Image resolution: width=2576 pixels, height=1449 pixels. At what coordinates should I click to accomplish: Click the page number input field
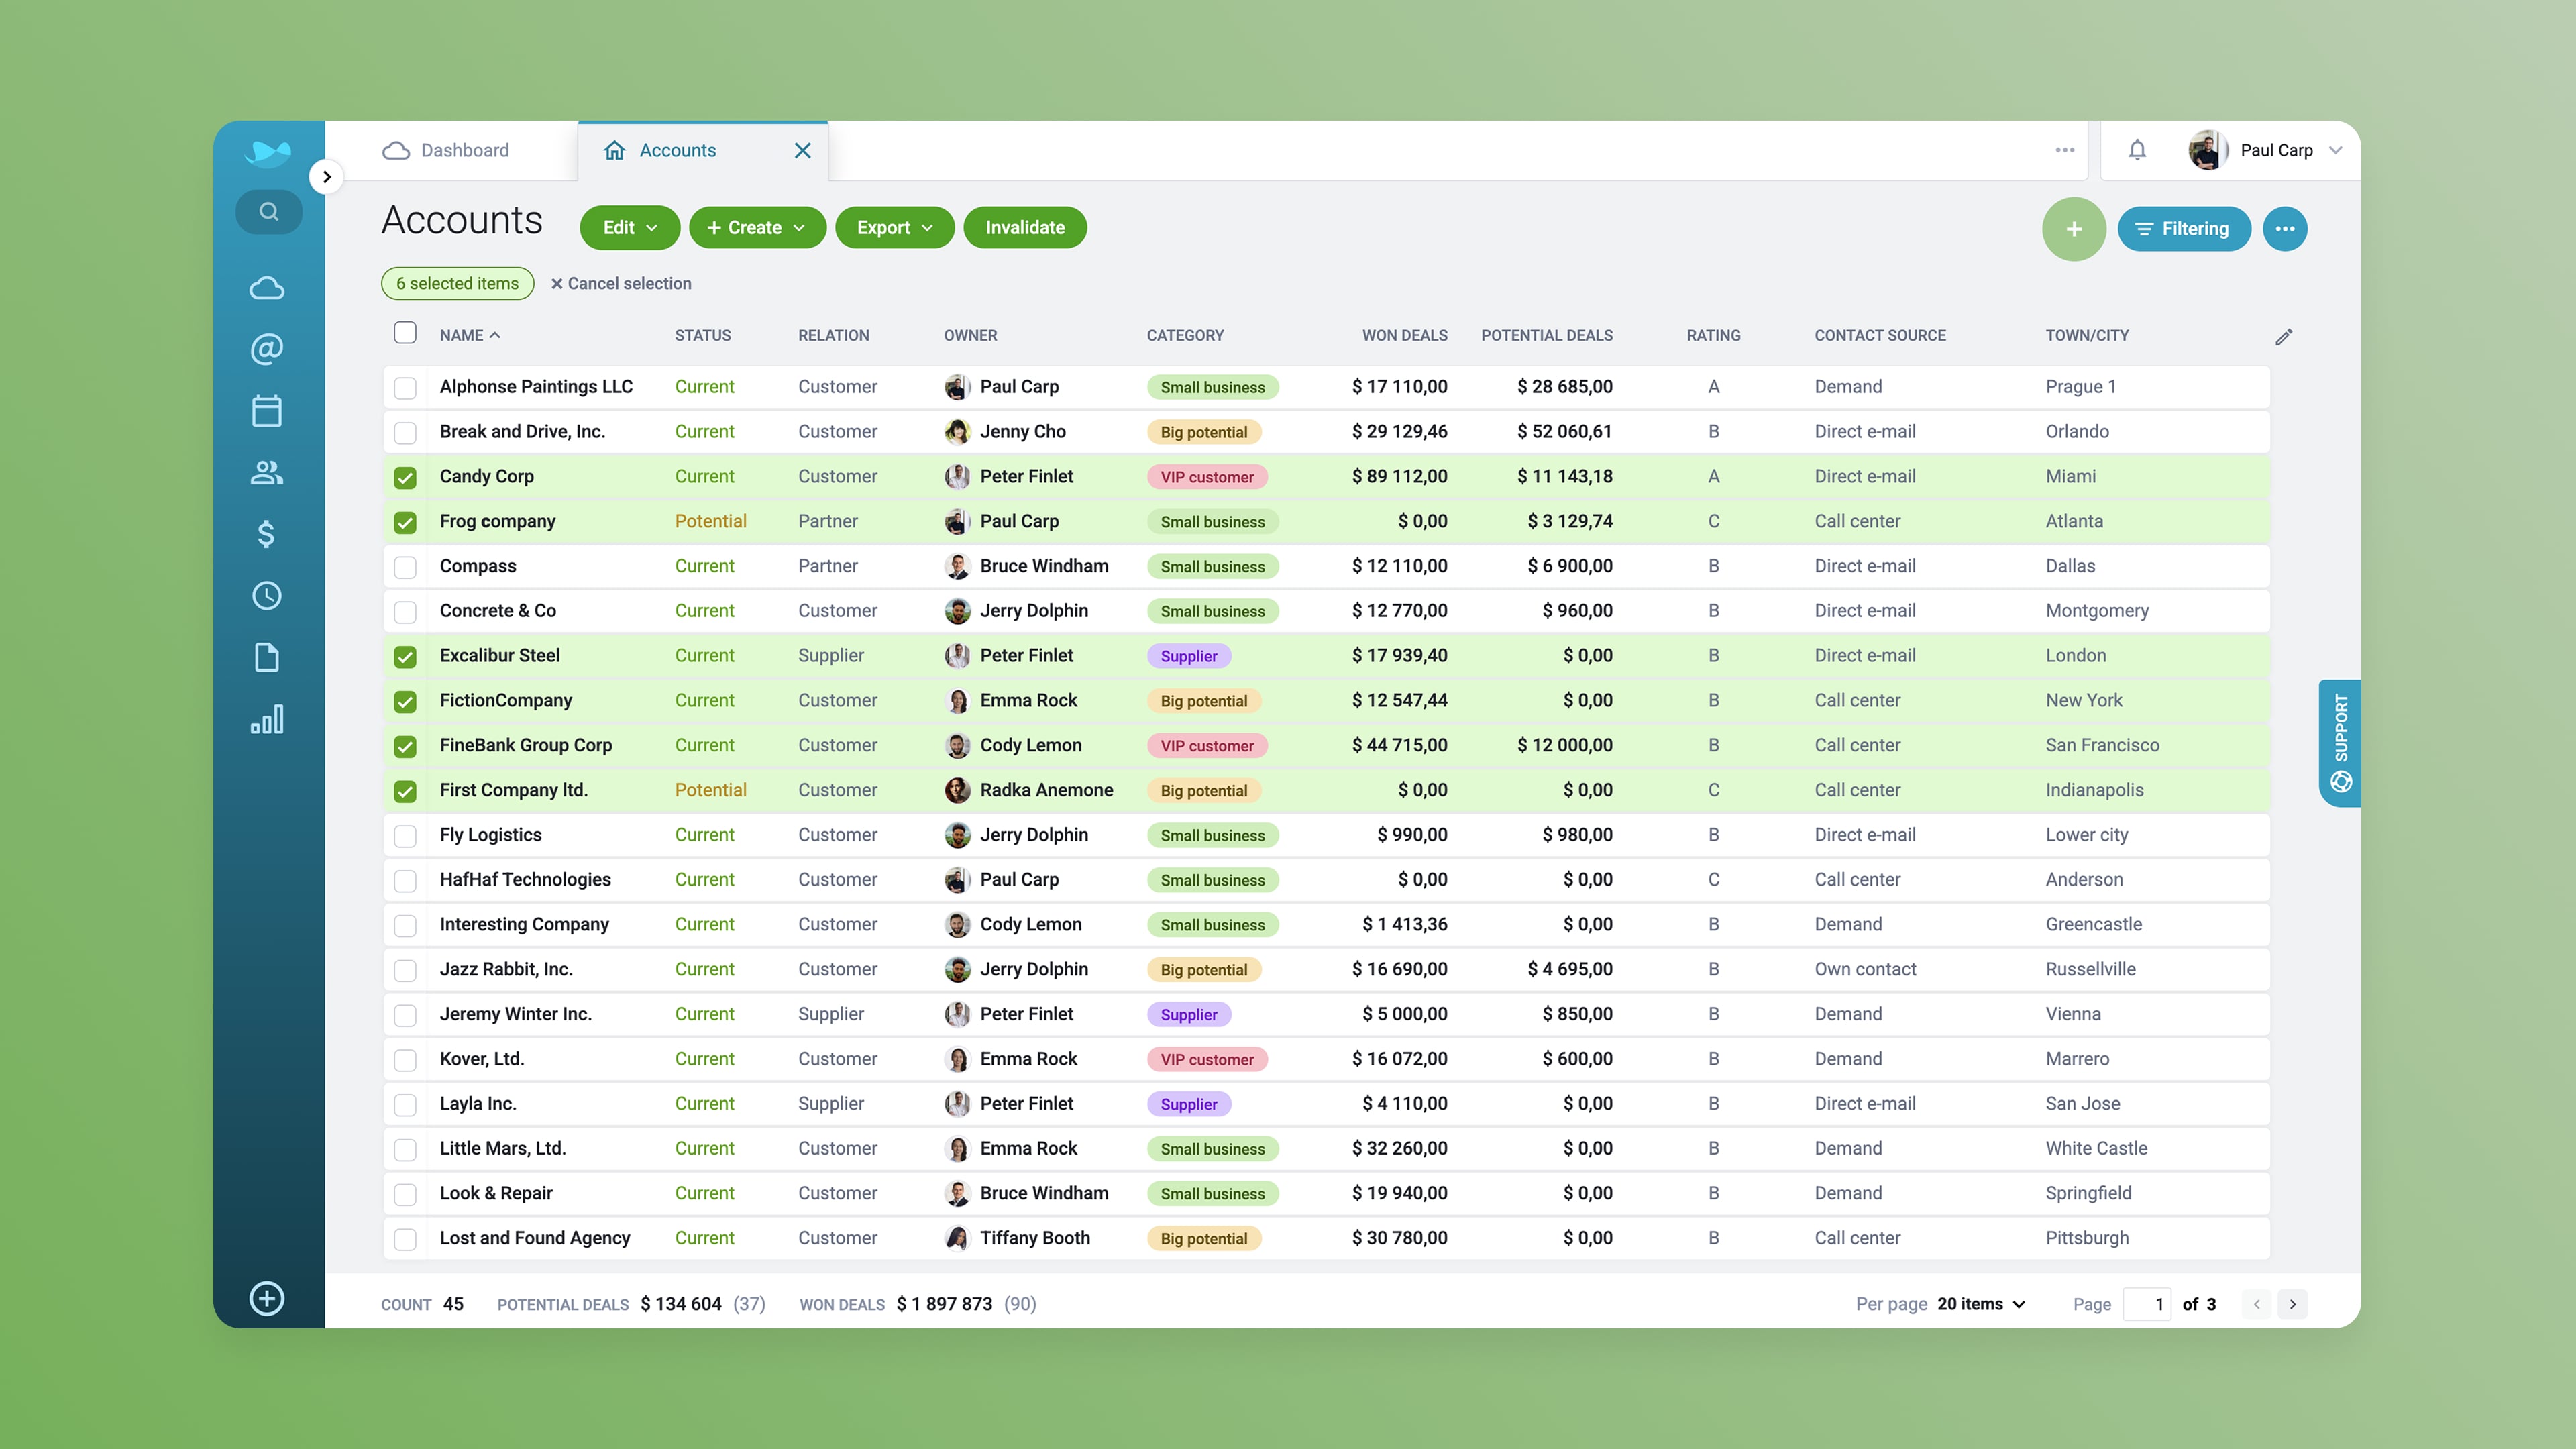[2148, 1304]
